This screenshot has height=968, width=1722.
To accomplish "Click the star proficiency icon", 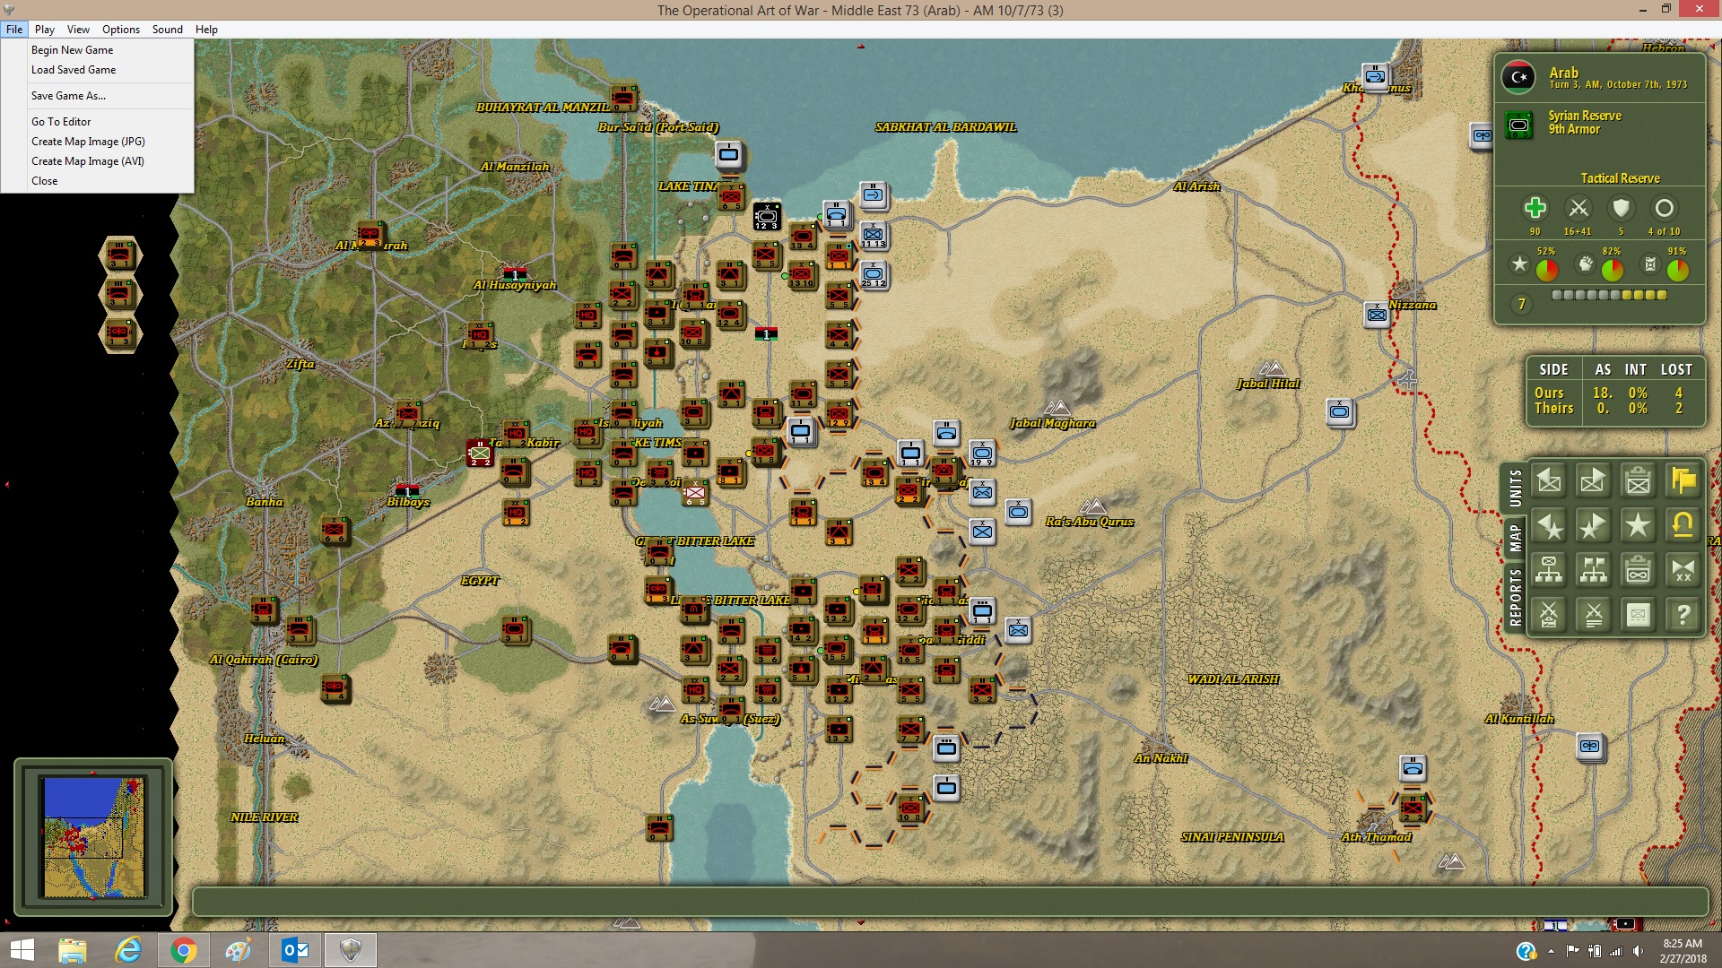I will point(1519,264).
